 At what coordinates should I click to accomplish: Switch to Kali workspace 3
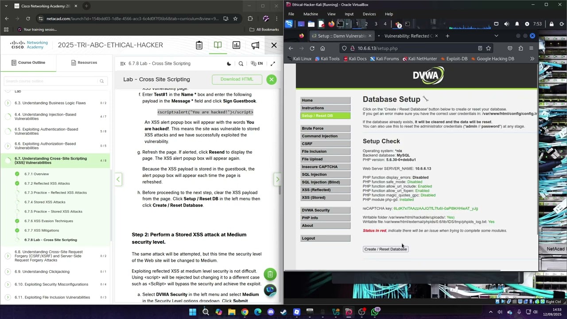[376, 24]
